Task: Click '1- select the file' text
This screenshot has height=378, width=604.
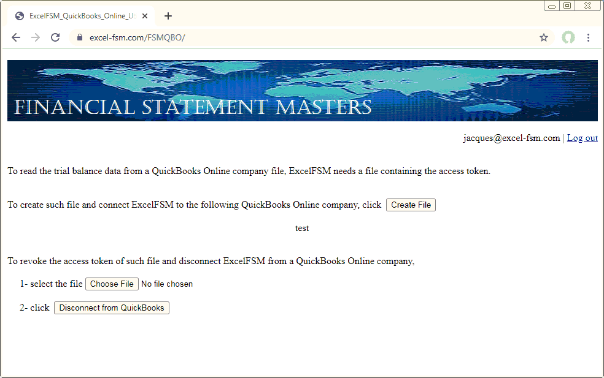Action: [x=51, y=284]
